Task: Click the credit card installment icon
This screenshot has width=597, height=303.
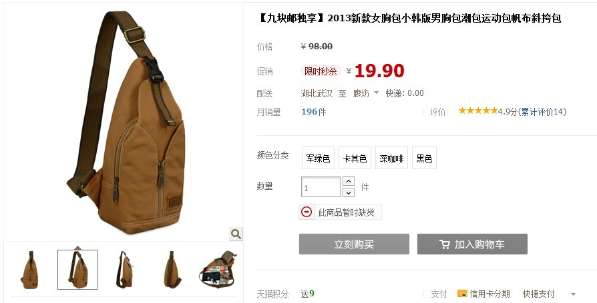Action: point(462,294)
